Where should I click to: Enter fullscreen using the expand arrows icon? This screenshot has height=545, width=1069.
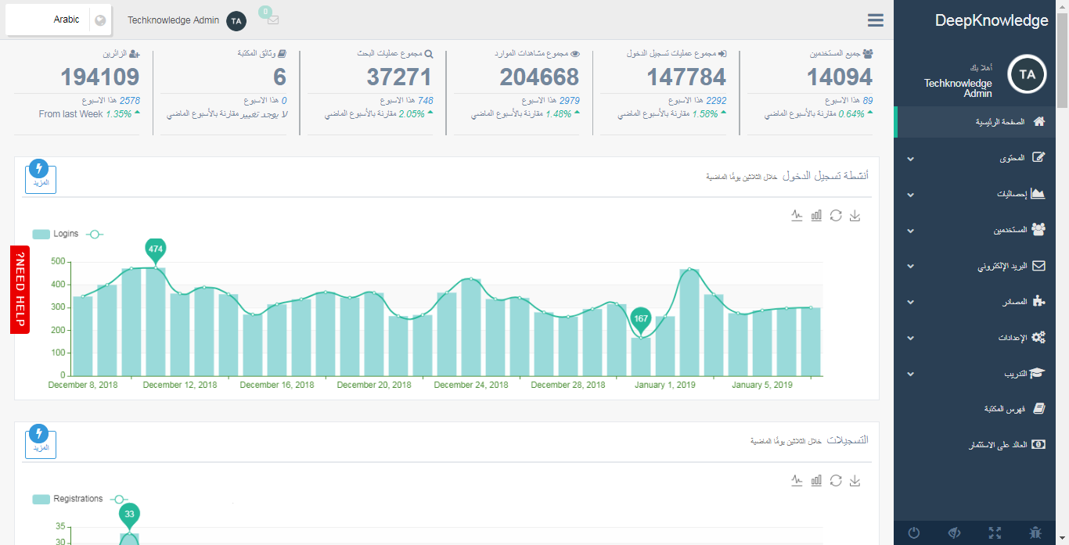click(995, 533)
